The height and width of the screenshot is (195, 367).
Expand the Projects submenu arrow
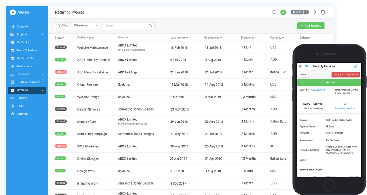point(42,34)
